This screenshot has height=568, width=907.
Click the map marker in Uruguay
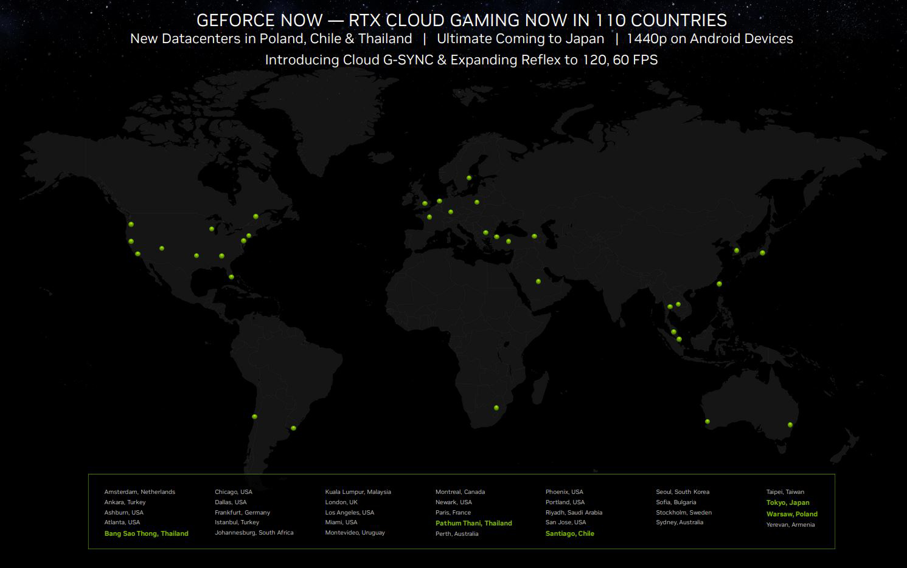tap(293, 428)
